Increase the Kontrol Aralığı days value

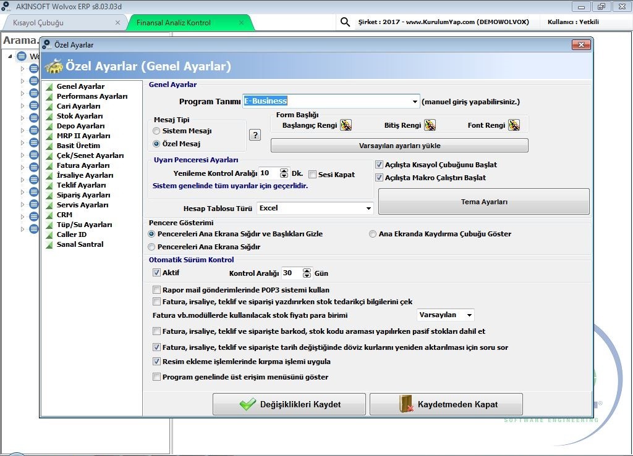(307, 271)
